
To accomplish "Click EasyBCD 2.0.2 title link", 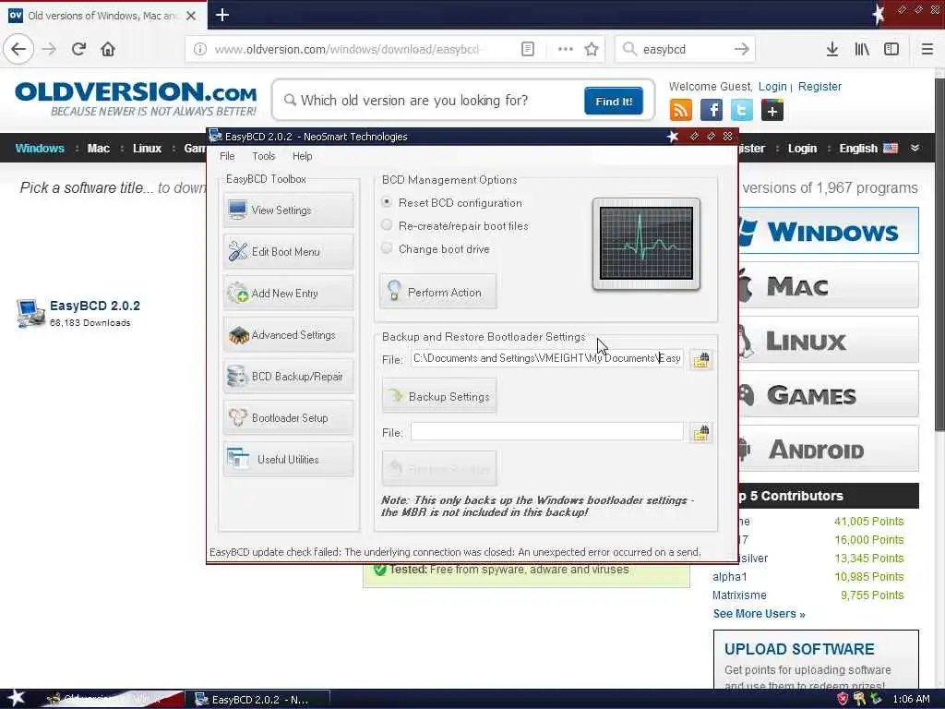I will point(95,306).
